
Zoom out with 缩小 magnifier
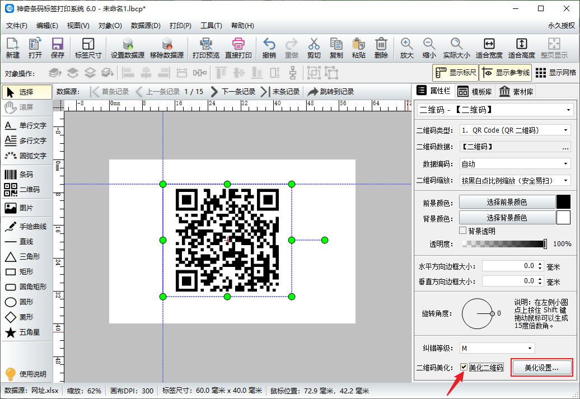(429, 48)
